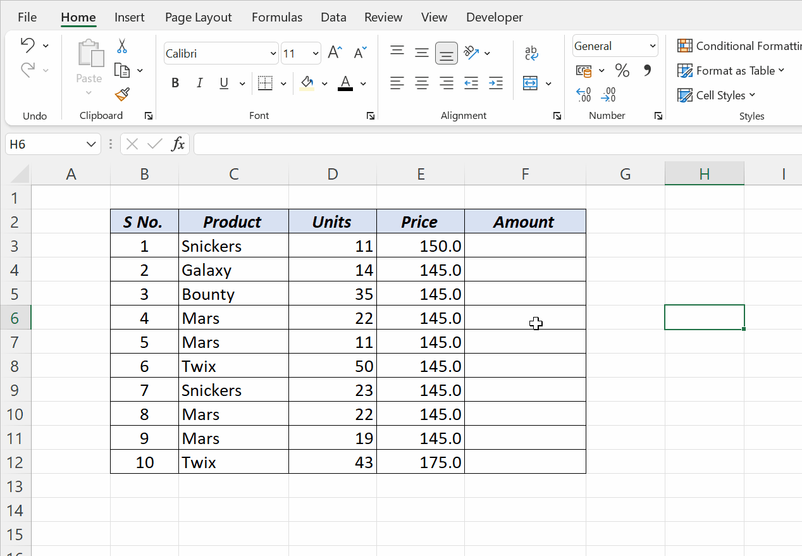Switch to the Formulas ribbon tab
Screen dimensions: 802x556
click(277, 17)
